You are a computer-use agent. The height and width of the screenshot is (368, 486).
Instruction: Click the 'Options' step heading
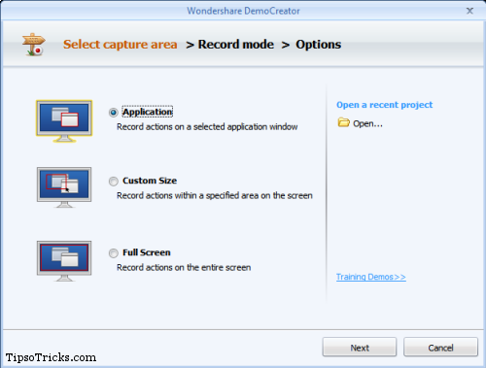[x=318, y=45]
